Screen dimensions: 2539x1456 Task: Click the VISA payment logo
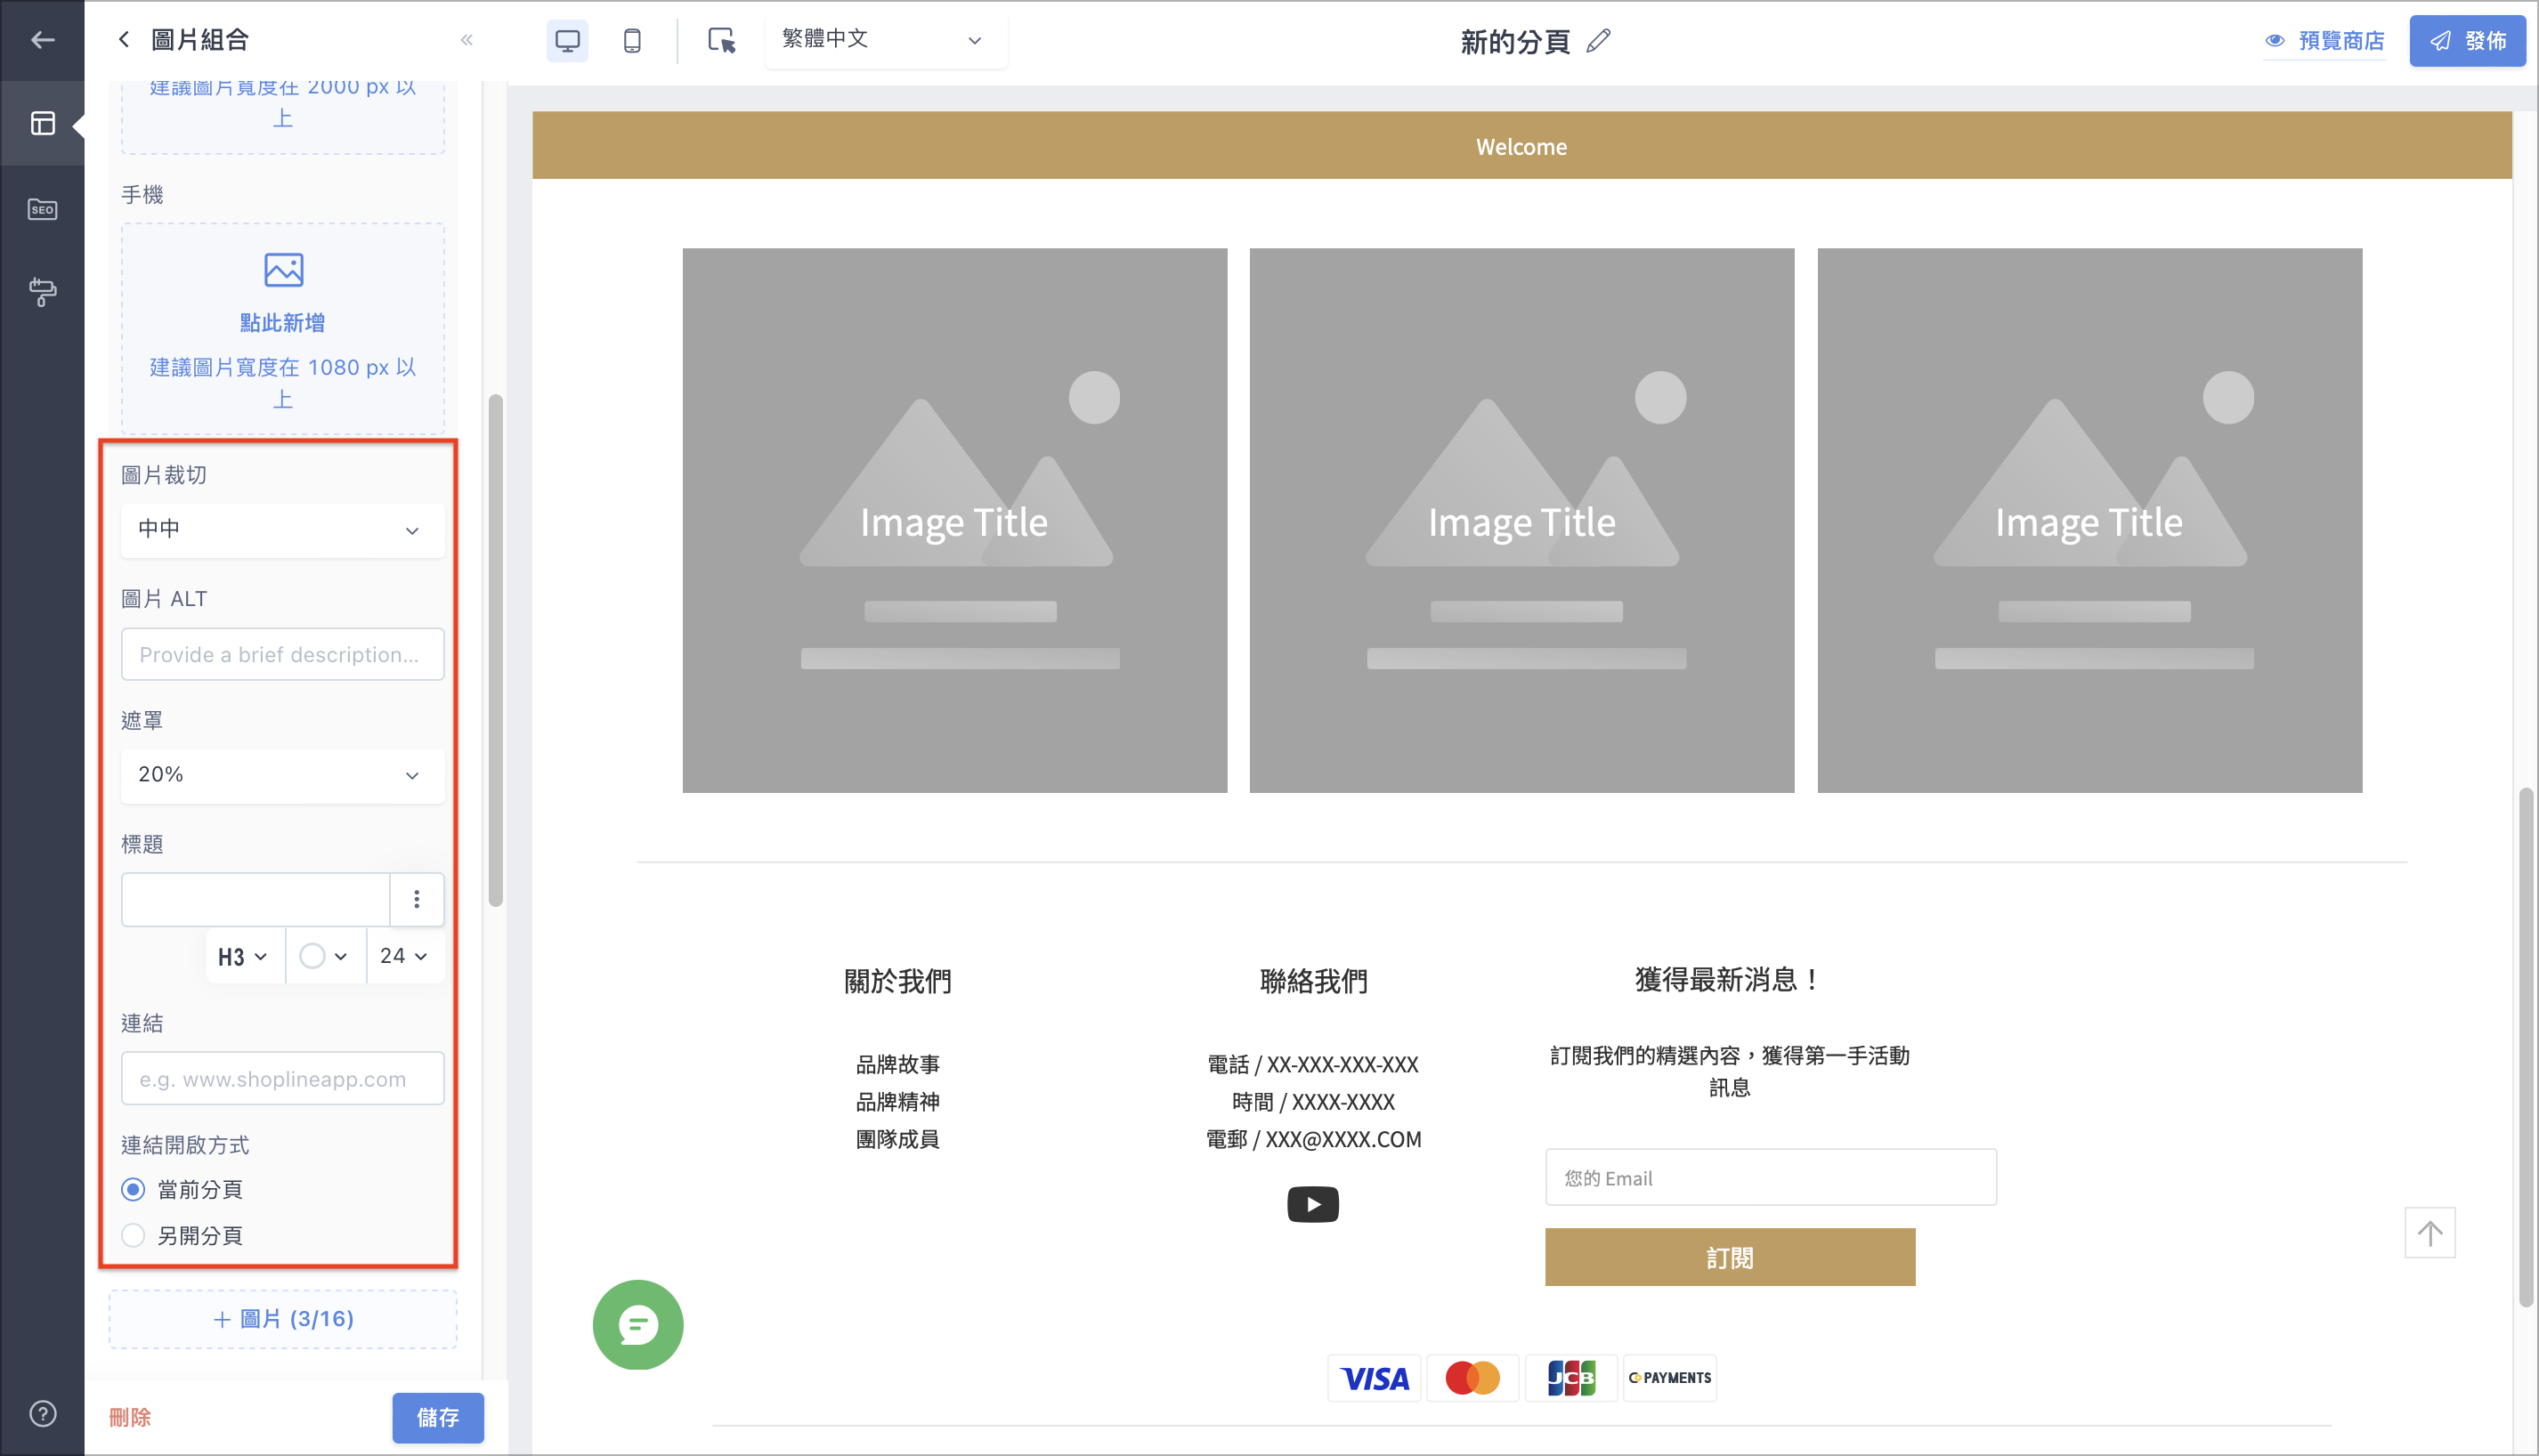(x=1375, y=1378)
